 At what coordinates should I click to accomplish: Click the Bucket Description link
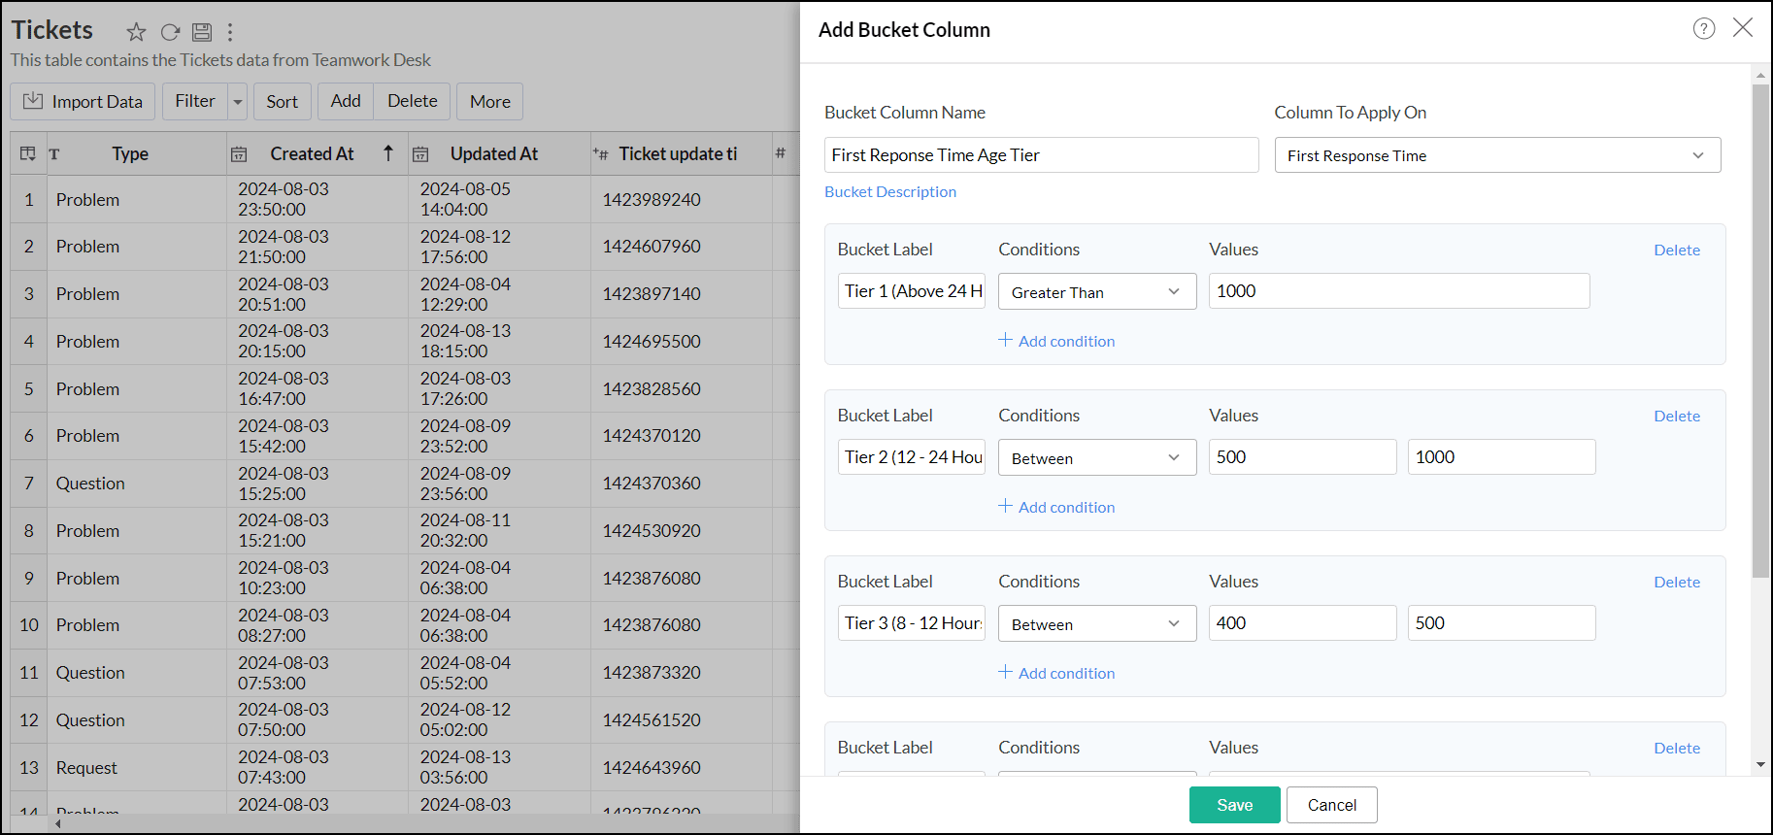point(890,192)
